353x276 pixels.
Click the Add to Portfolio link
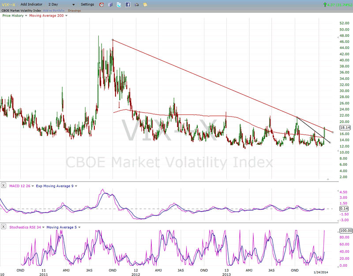pyautogui.click(x=53, y=11)
